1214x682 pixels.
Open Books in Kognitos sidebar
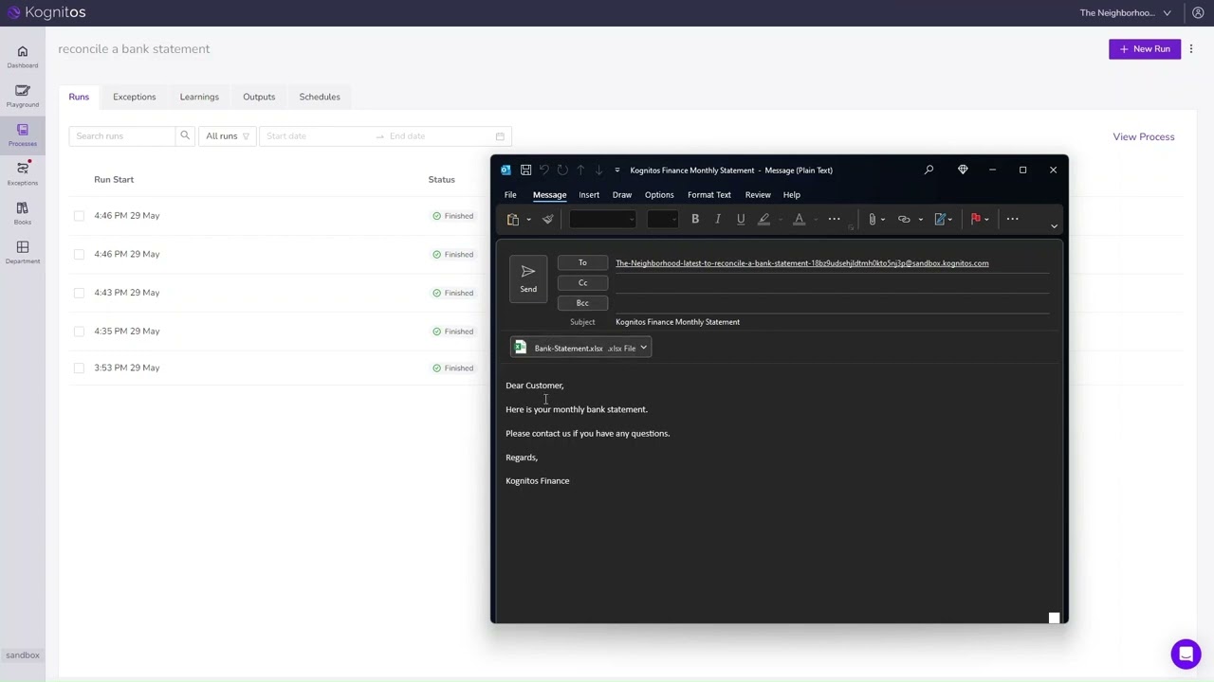point(23,213)
